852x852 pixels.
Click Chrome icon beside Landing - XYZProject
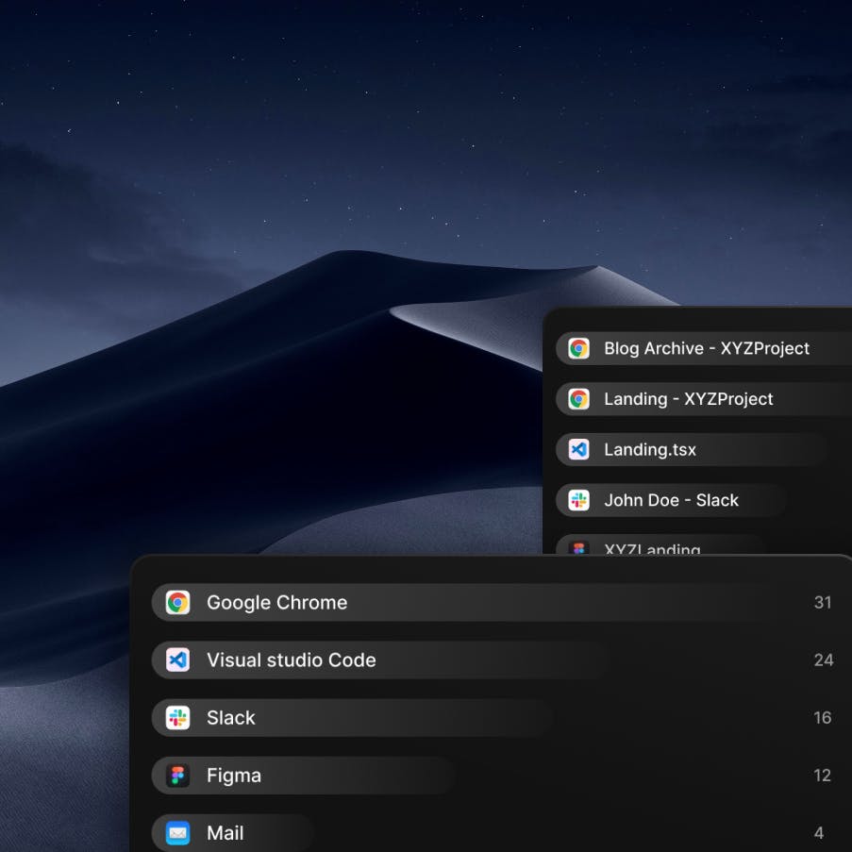click(578, 399)
